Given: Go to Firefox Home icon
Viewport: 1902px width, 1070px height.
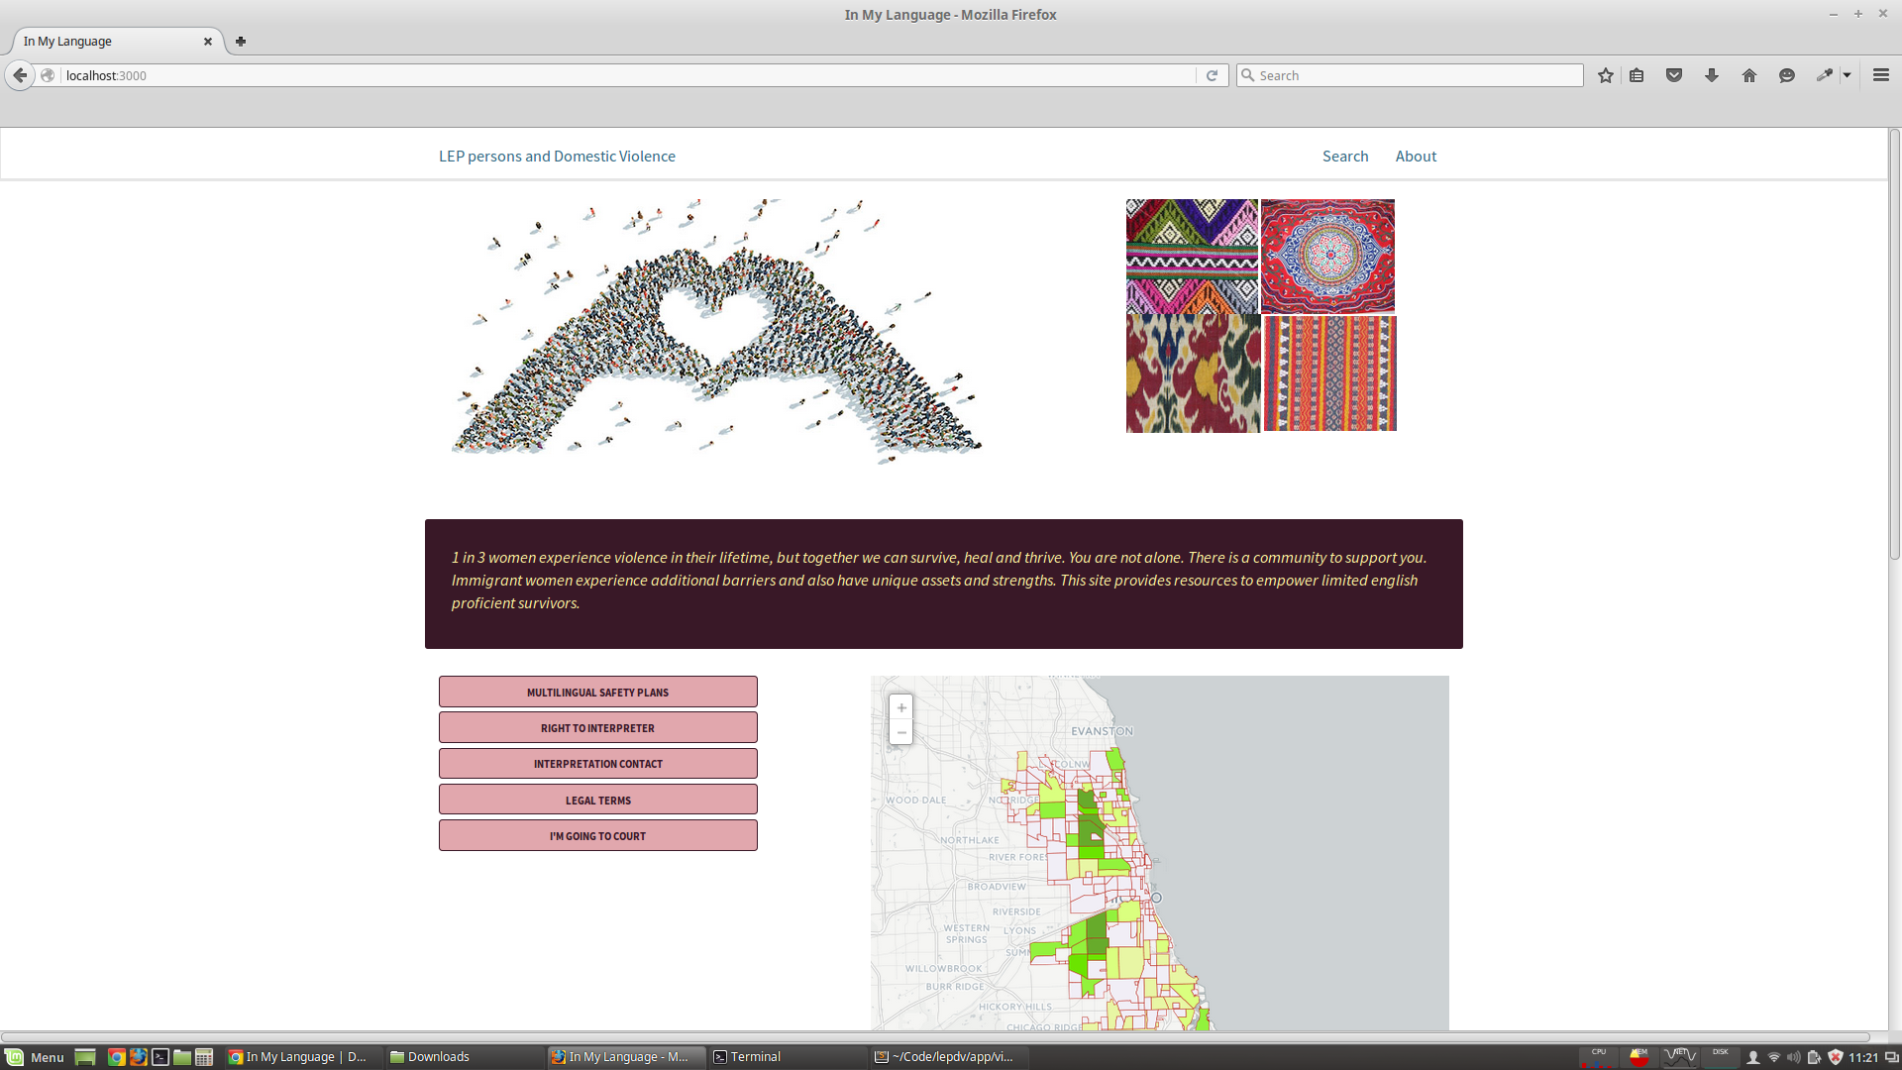Looking at the screenshot, I should click(x=1749, y=75).
